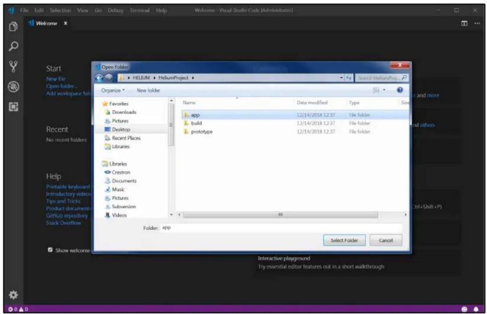The image size is (487, 314).
Task: Select Documents under Libraries
Action: pos(124,181)
